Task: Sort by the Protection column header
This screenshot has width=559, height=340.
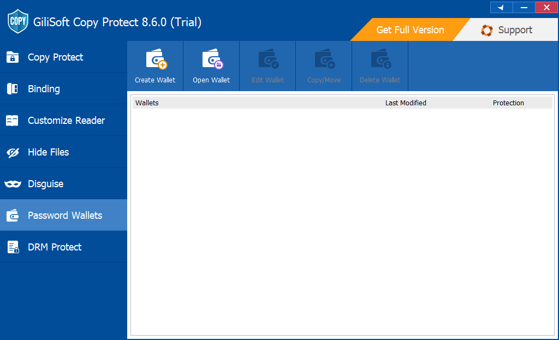Action: coord(508,103)
